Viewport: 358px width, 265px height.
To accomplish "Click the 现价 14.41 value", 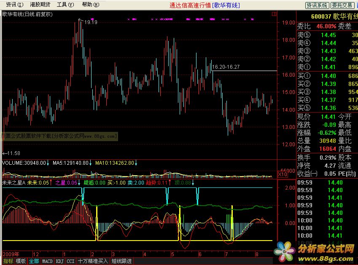I will coord(328,117).
